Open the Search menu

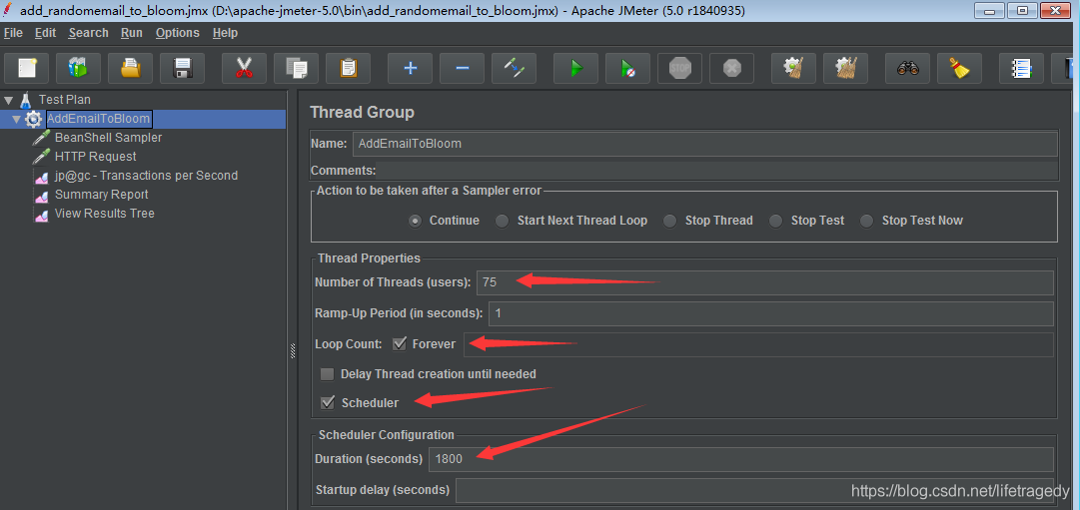click(x=88, y=33)
